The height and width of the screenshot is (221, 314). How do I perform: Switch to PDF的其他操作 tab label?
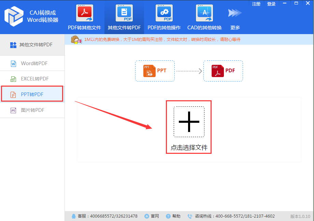(164, 28)
